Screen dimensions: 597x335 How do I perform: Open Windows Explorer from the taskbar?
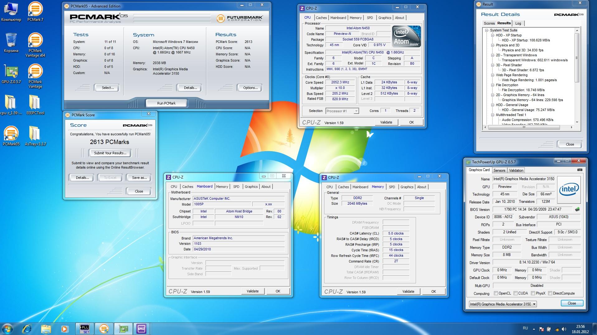click(46, 328)
